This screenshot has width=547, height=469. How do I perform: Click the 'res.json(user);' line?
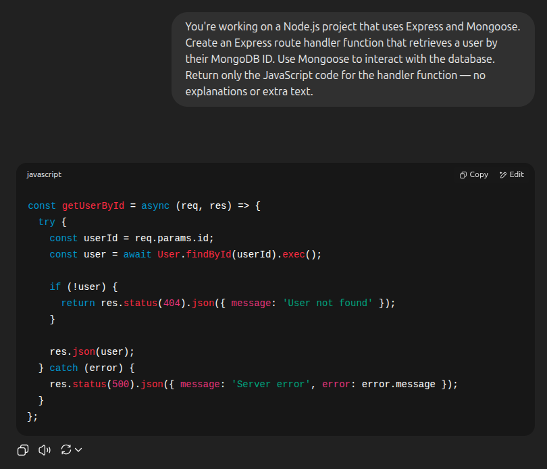[92, 351]
